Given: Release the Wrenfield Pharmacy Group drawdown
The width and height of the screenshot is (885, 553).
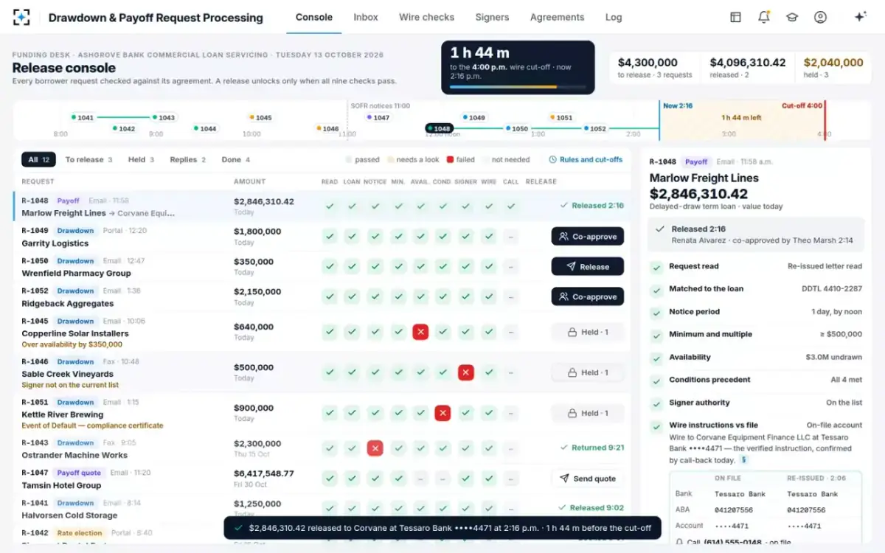Looking at the screenshot, I should click(588, 267).
